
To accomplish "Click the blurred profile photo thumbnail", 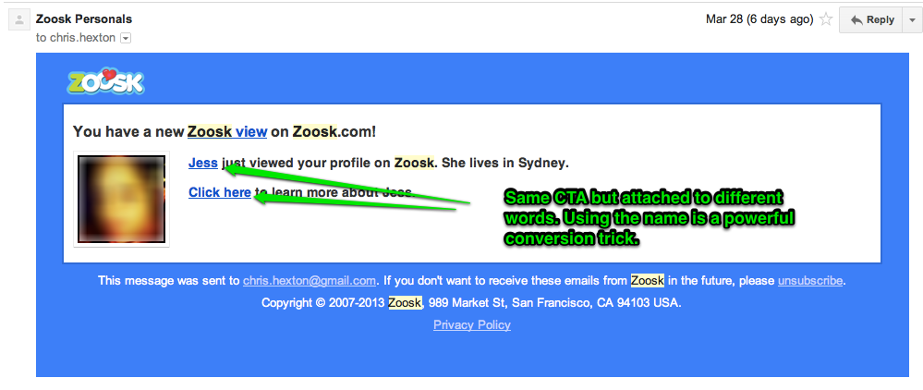I will tap(121, 199).
